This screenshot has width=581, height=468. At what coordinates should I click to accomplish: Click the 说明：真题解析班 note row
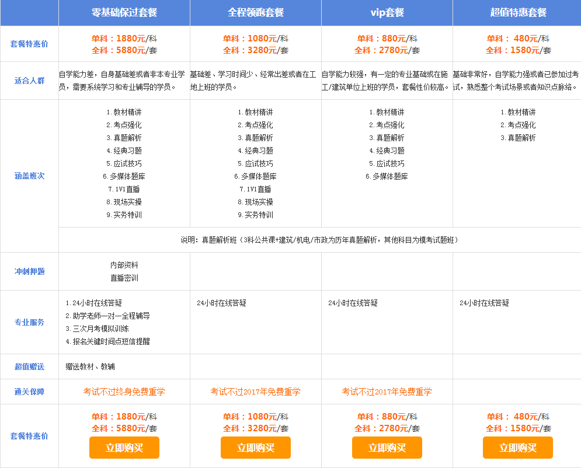[x=319, y=240]
